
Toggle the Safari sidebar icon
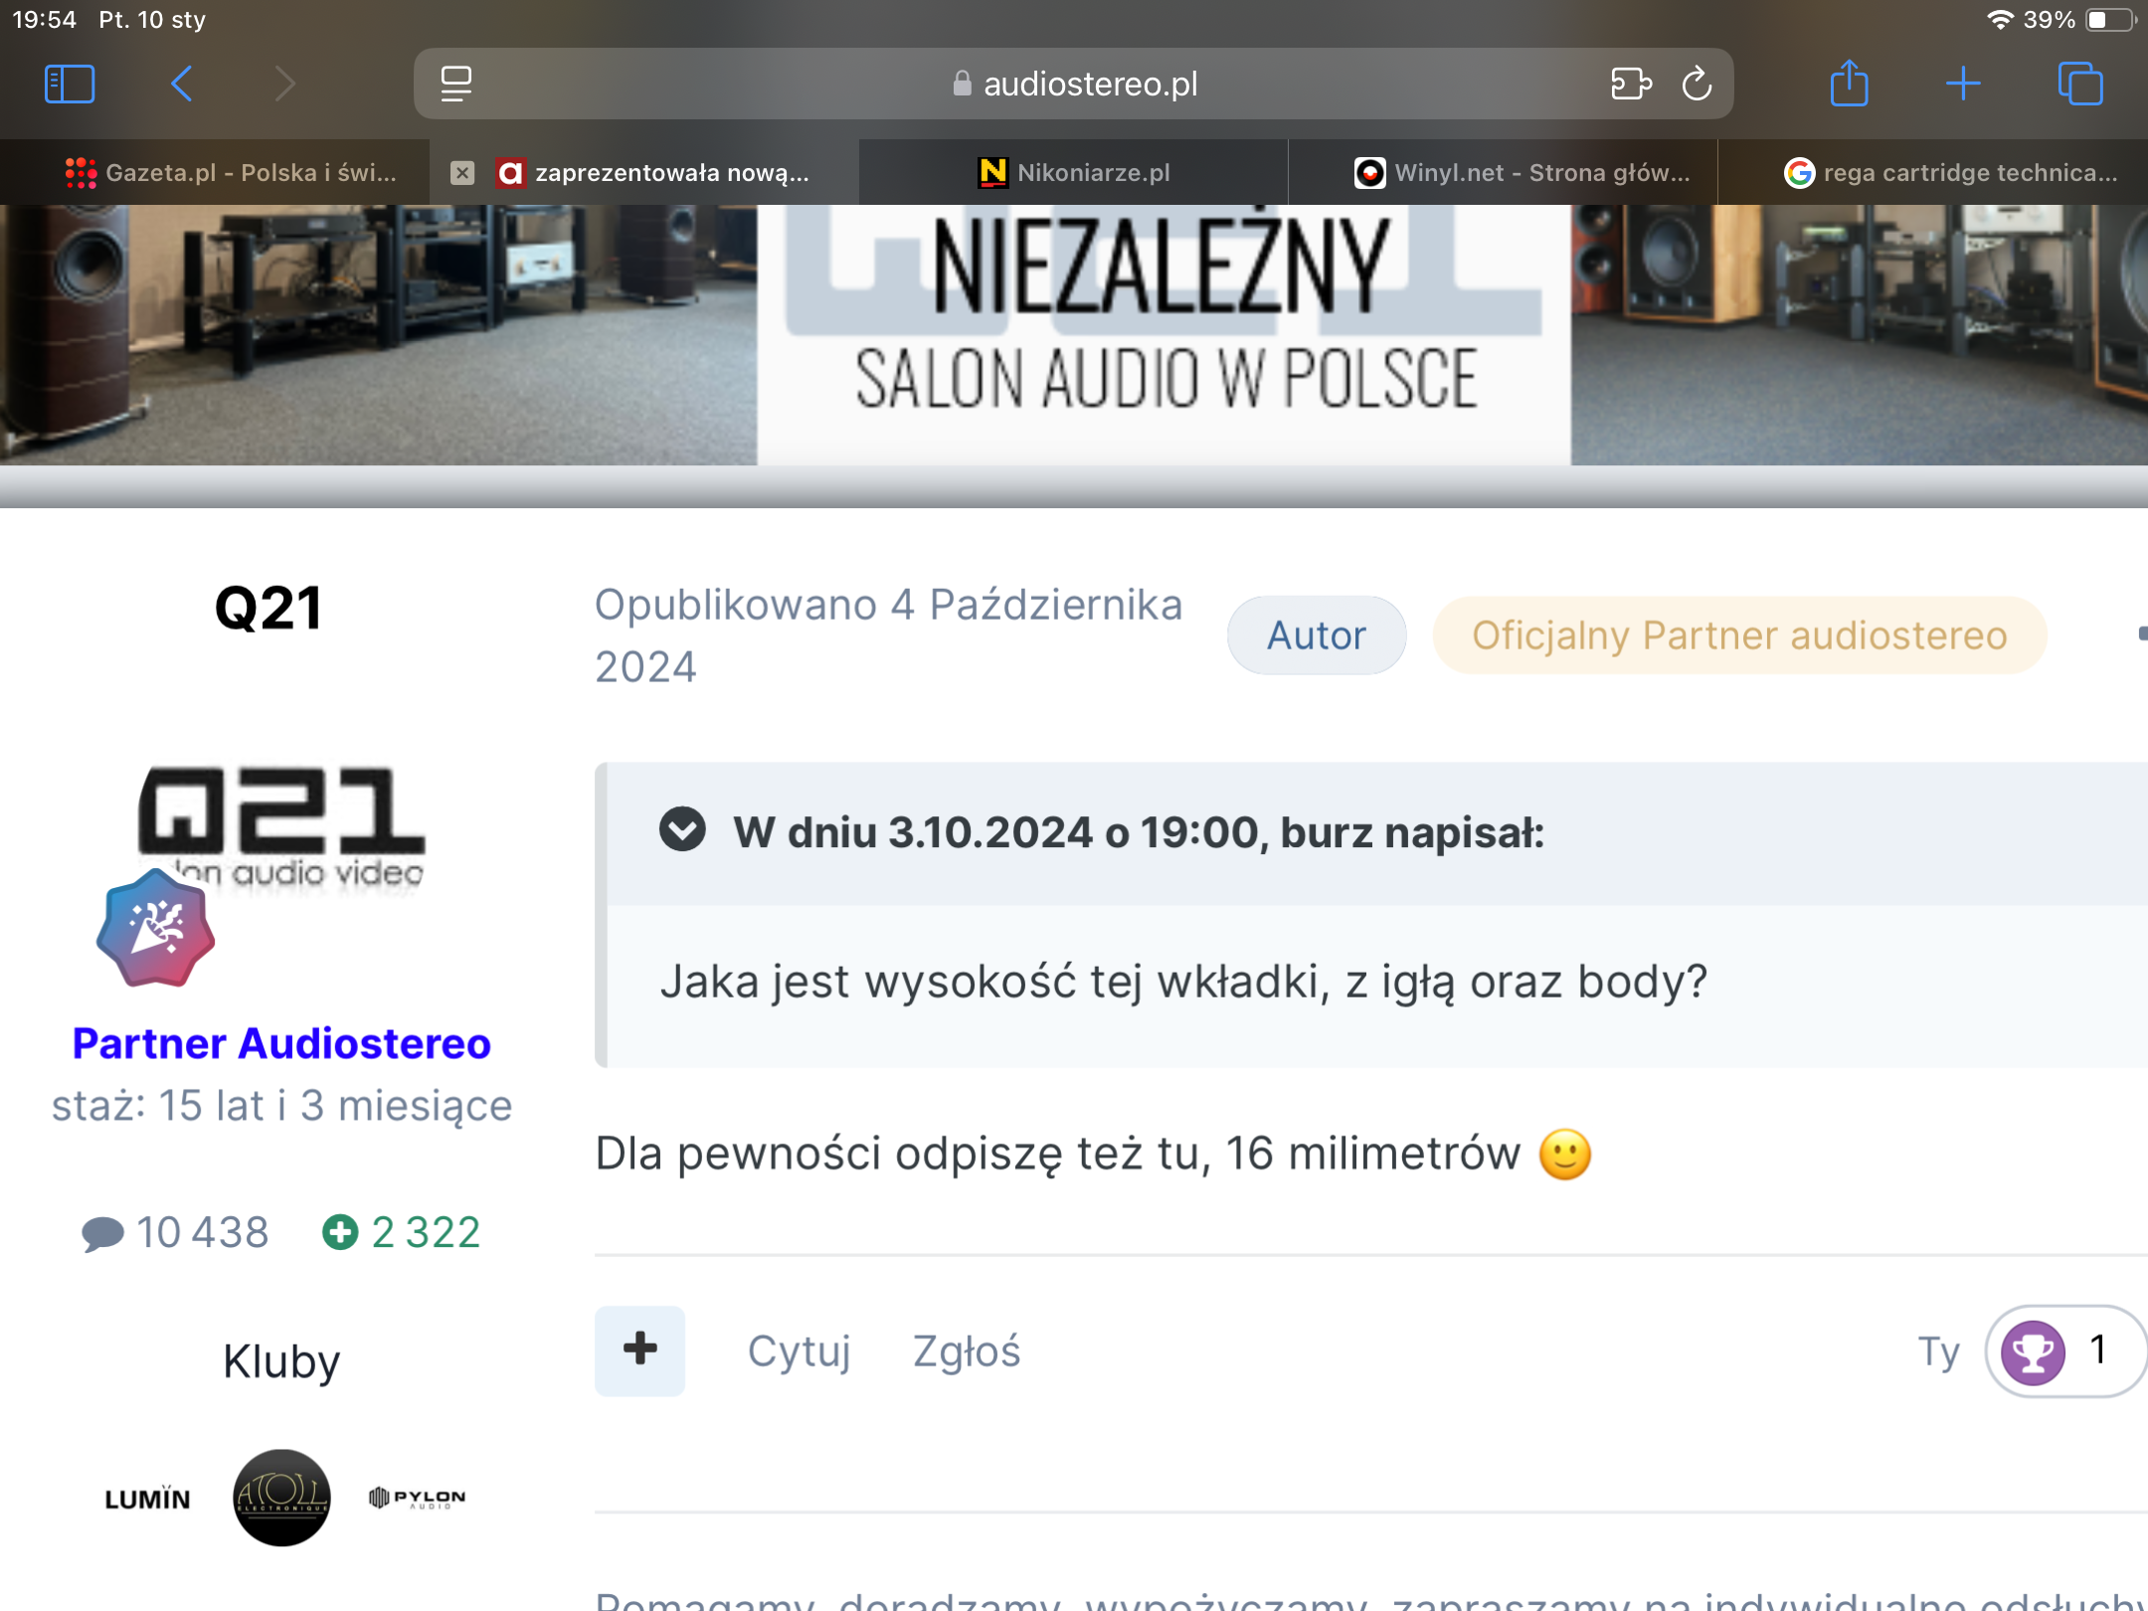click(x=70, y=84)
